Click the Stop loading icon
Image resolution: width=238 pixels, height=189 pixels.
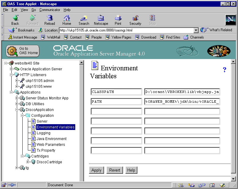(152, 18)
